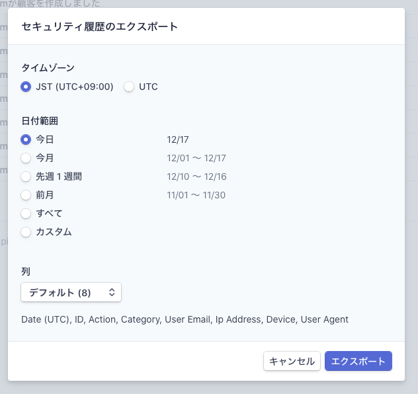Select the 前月 date range radio
Screen dimensions: 418x394
tap(26, 195)
